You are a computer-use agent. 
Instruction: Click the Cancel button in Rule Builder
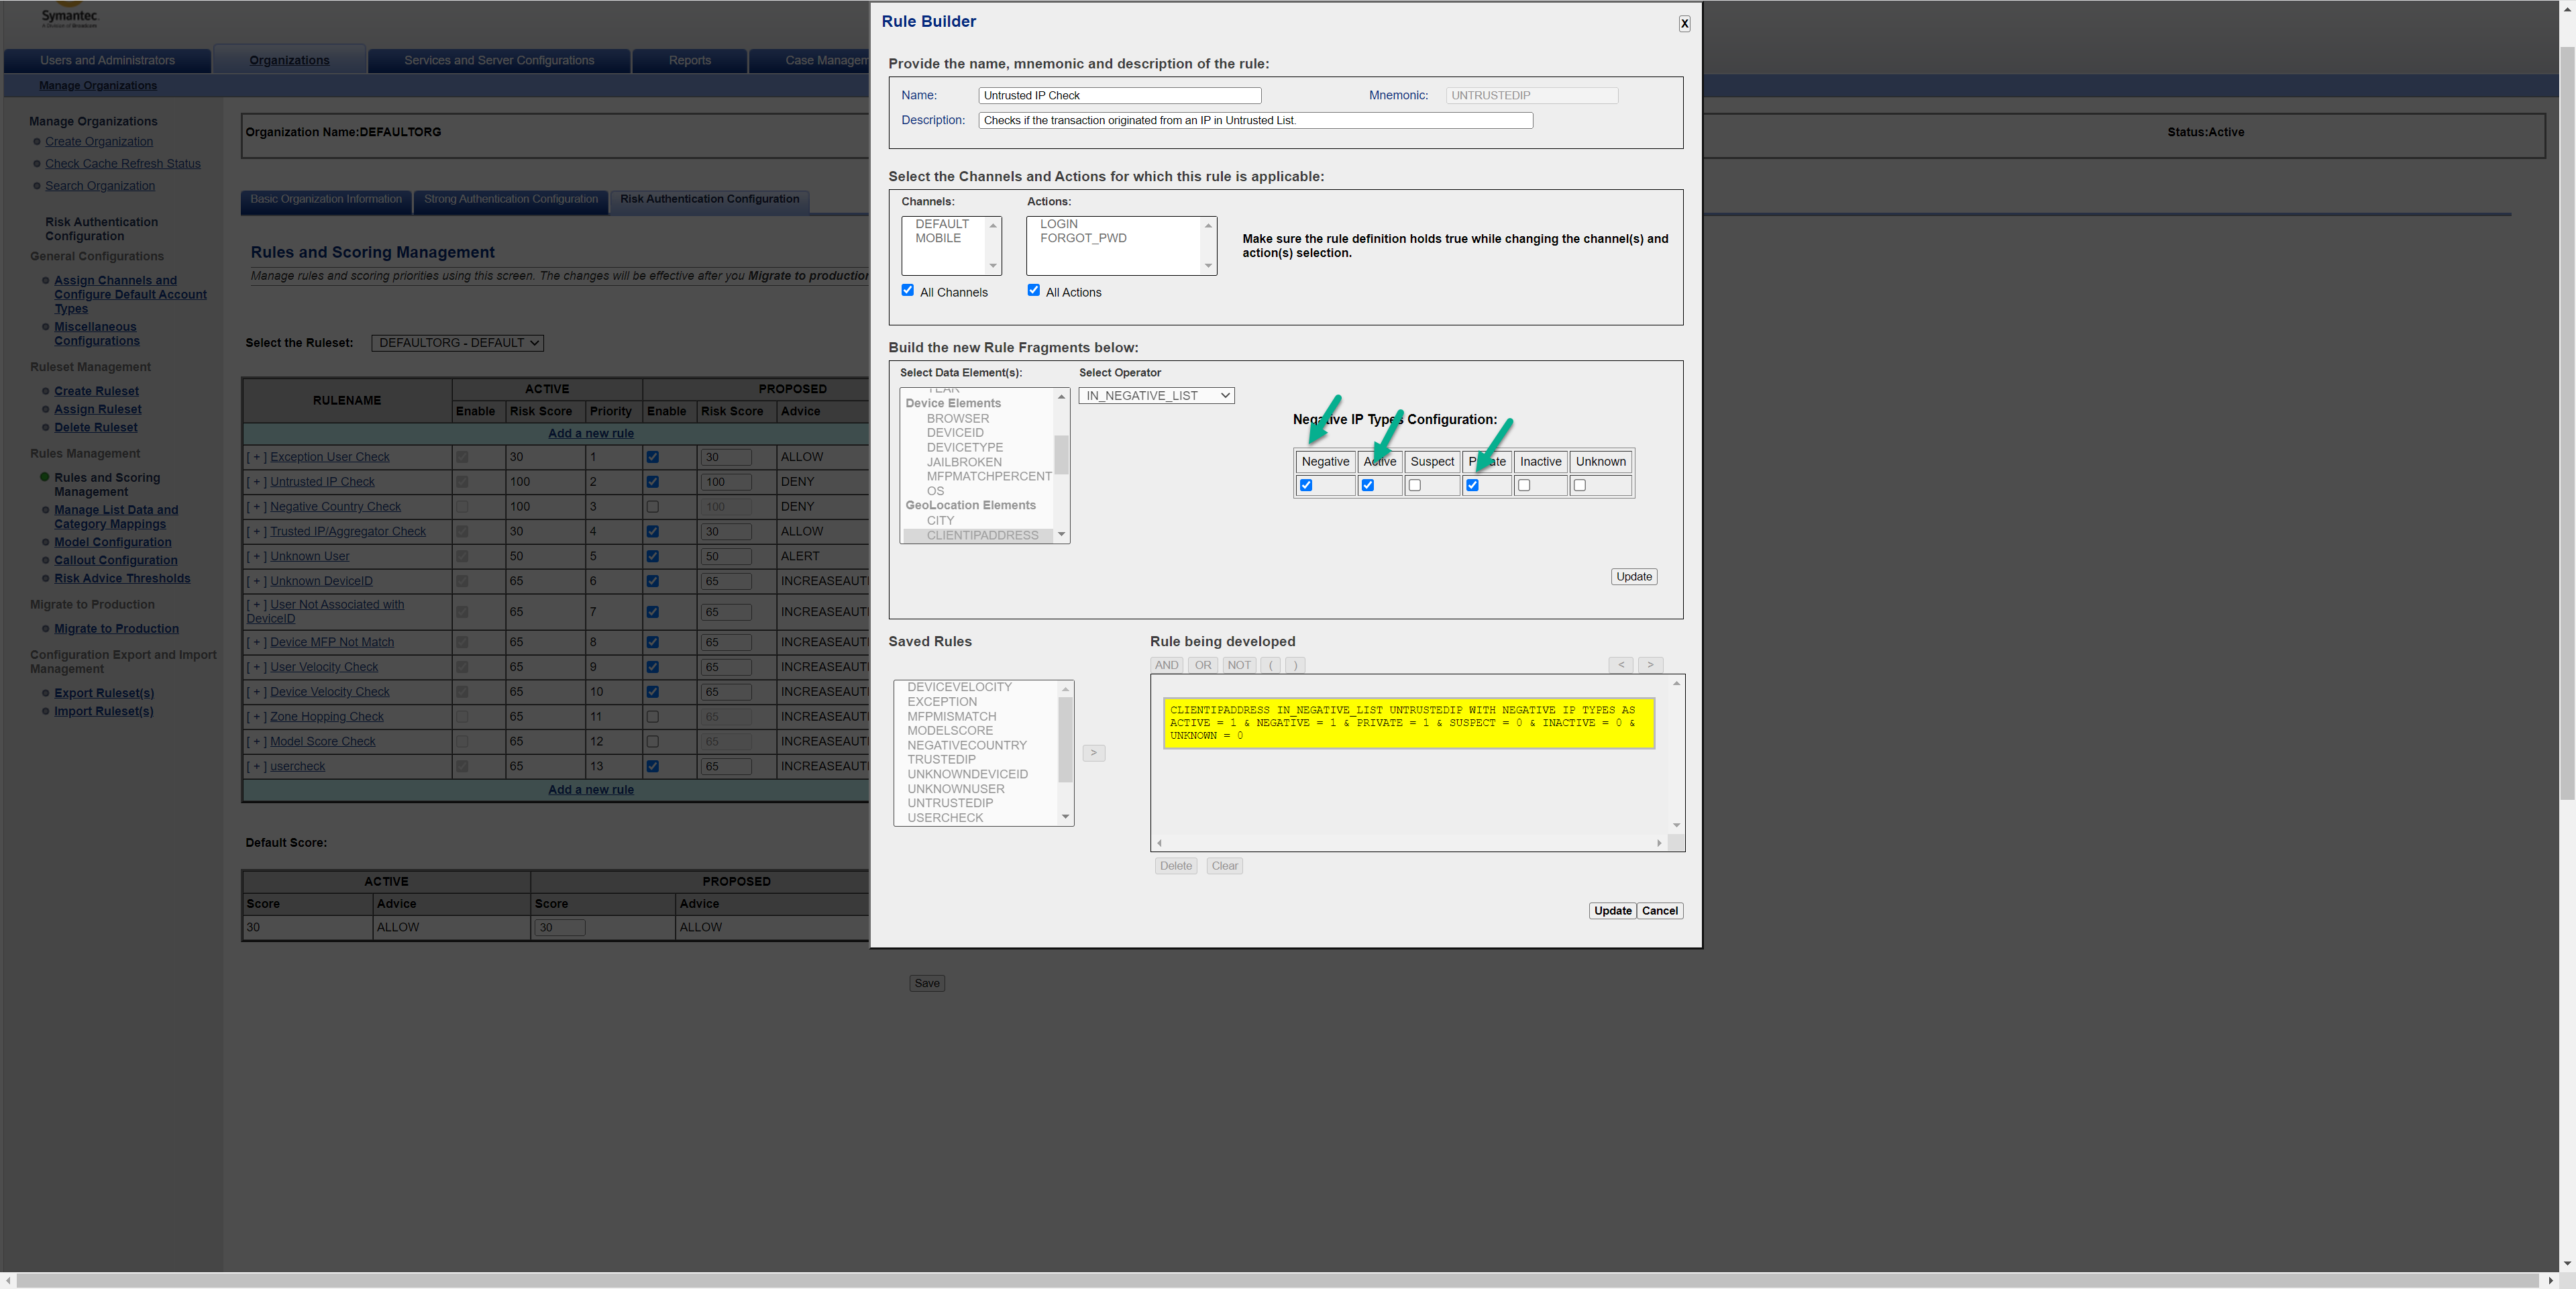click(x=1659, y=911)
